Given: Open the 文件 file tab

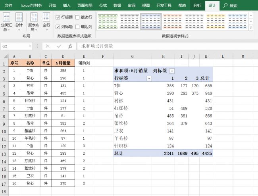Looking at the screenshot, I should pyautogui.click(x=9, y=6).
